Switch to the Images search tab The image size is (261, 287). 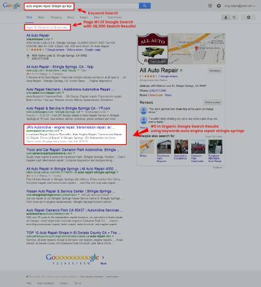pyautogui.click(x=84, y=17)
